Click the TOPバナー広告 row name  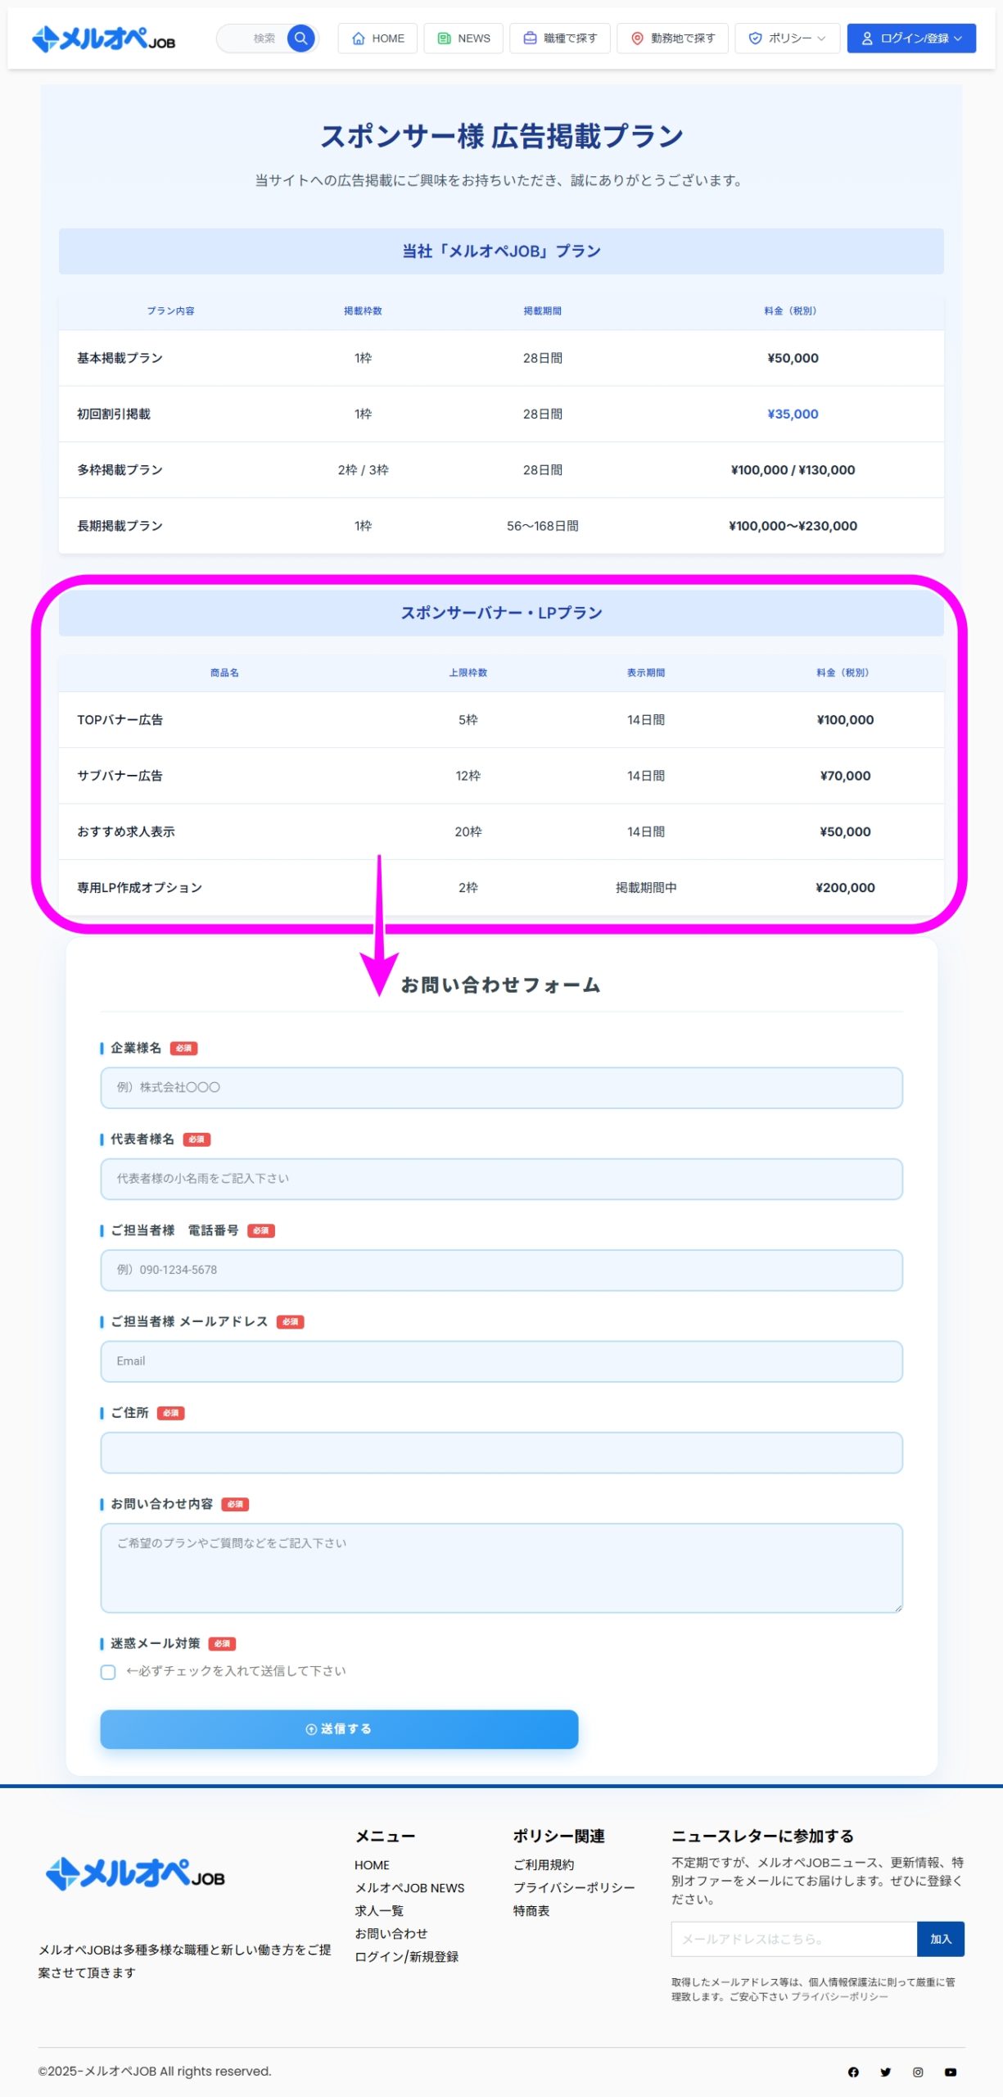(120, 719)
